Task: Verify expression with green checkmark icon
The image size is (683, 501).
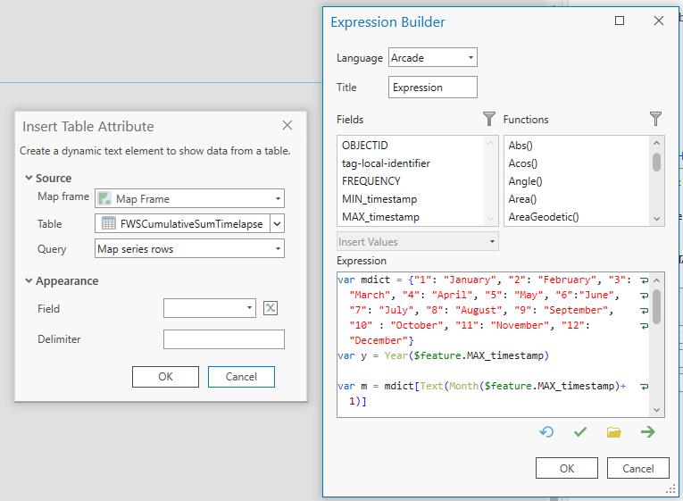Action: (x=580, y=432)
